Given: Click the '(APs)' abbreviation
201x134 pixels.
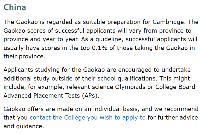Looking at the screenshot, I should coord(91,96).
